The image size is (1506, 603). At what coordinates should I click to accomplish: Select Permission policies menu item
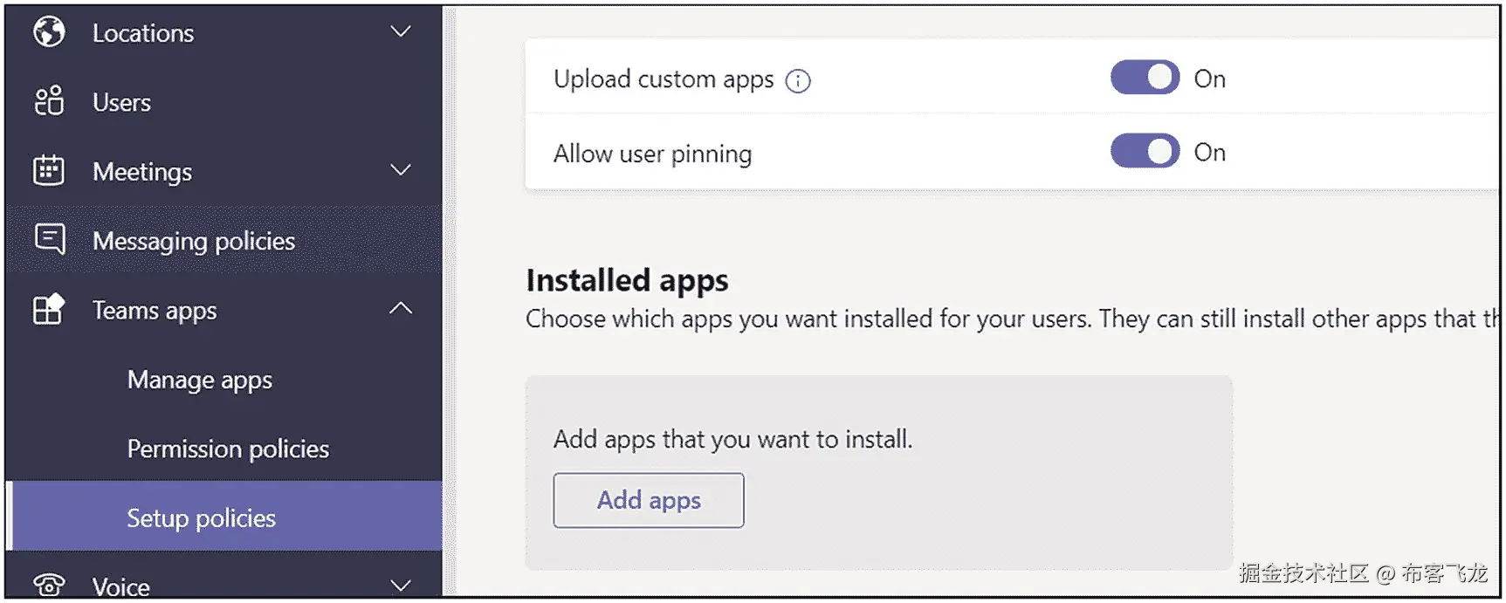228,449
